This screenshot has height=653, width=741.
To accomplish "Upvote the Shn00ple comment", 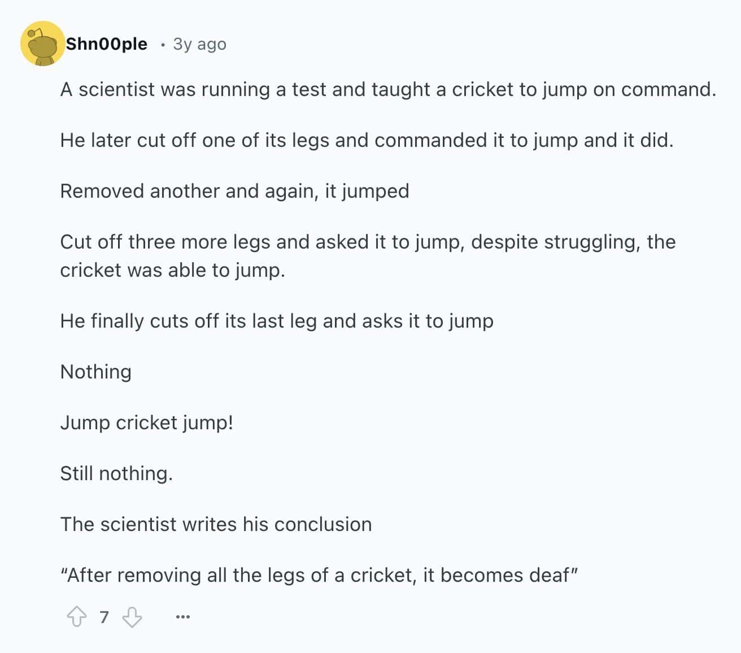I will click(76, 617).
